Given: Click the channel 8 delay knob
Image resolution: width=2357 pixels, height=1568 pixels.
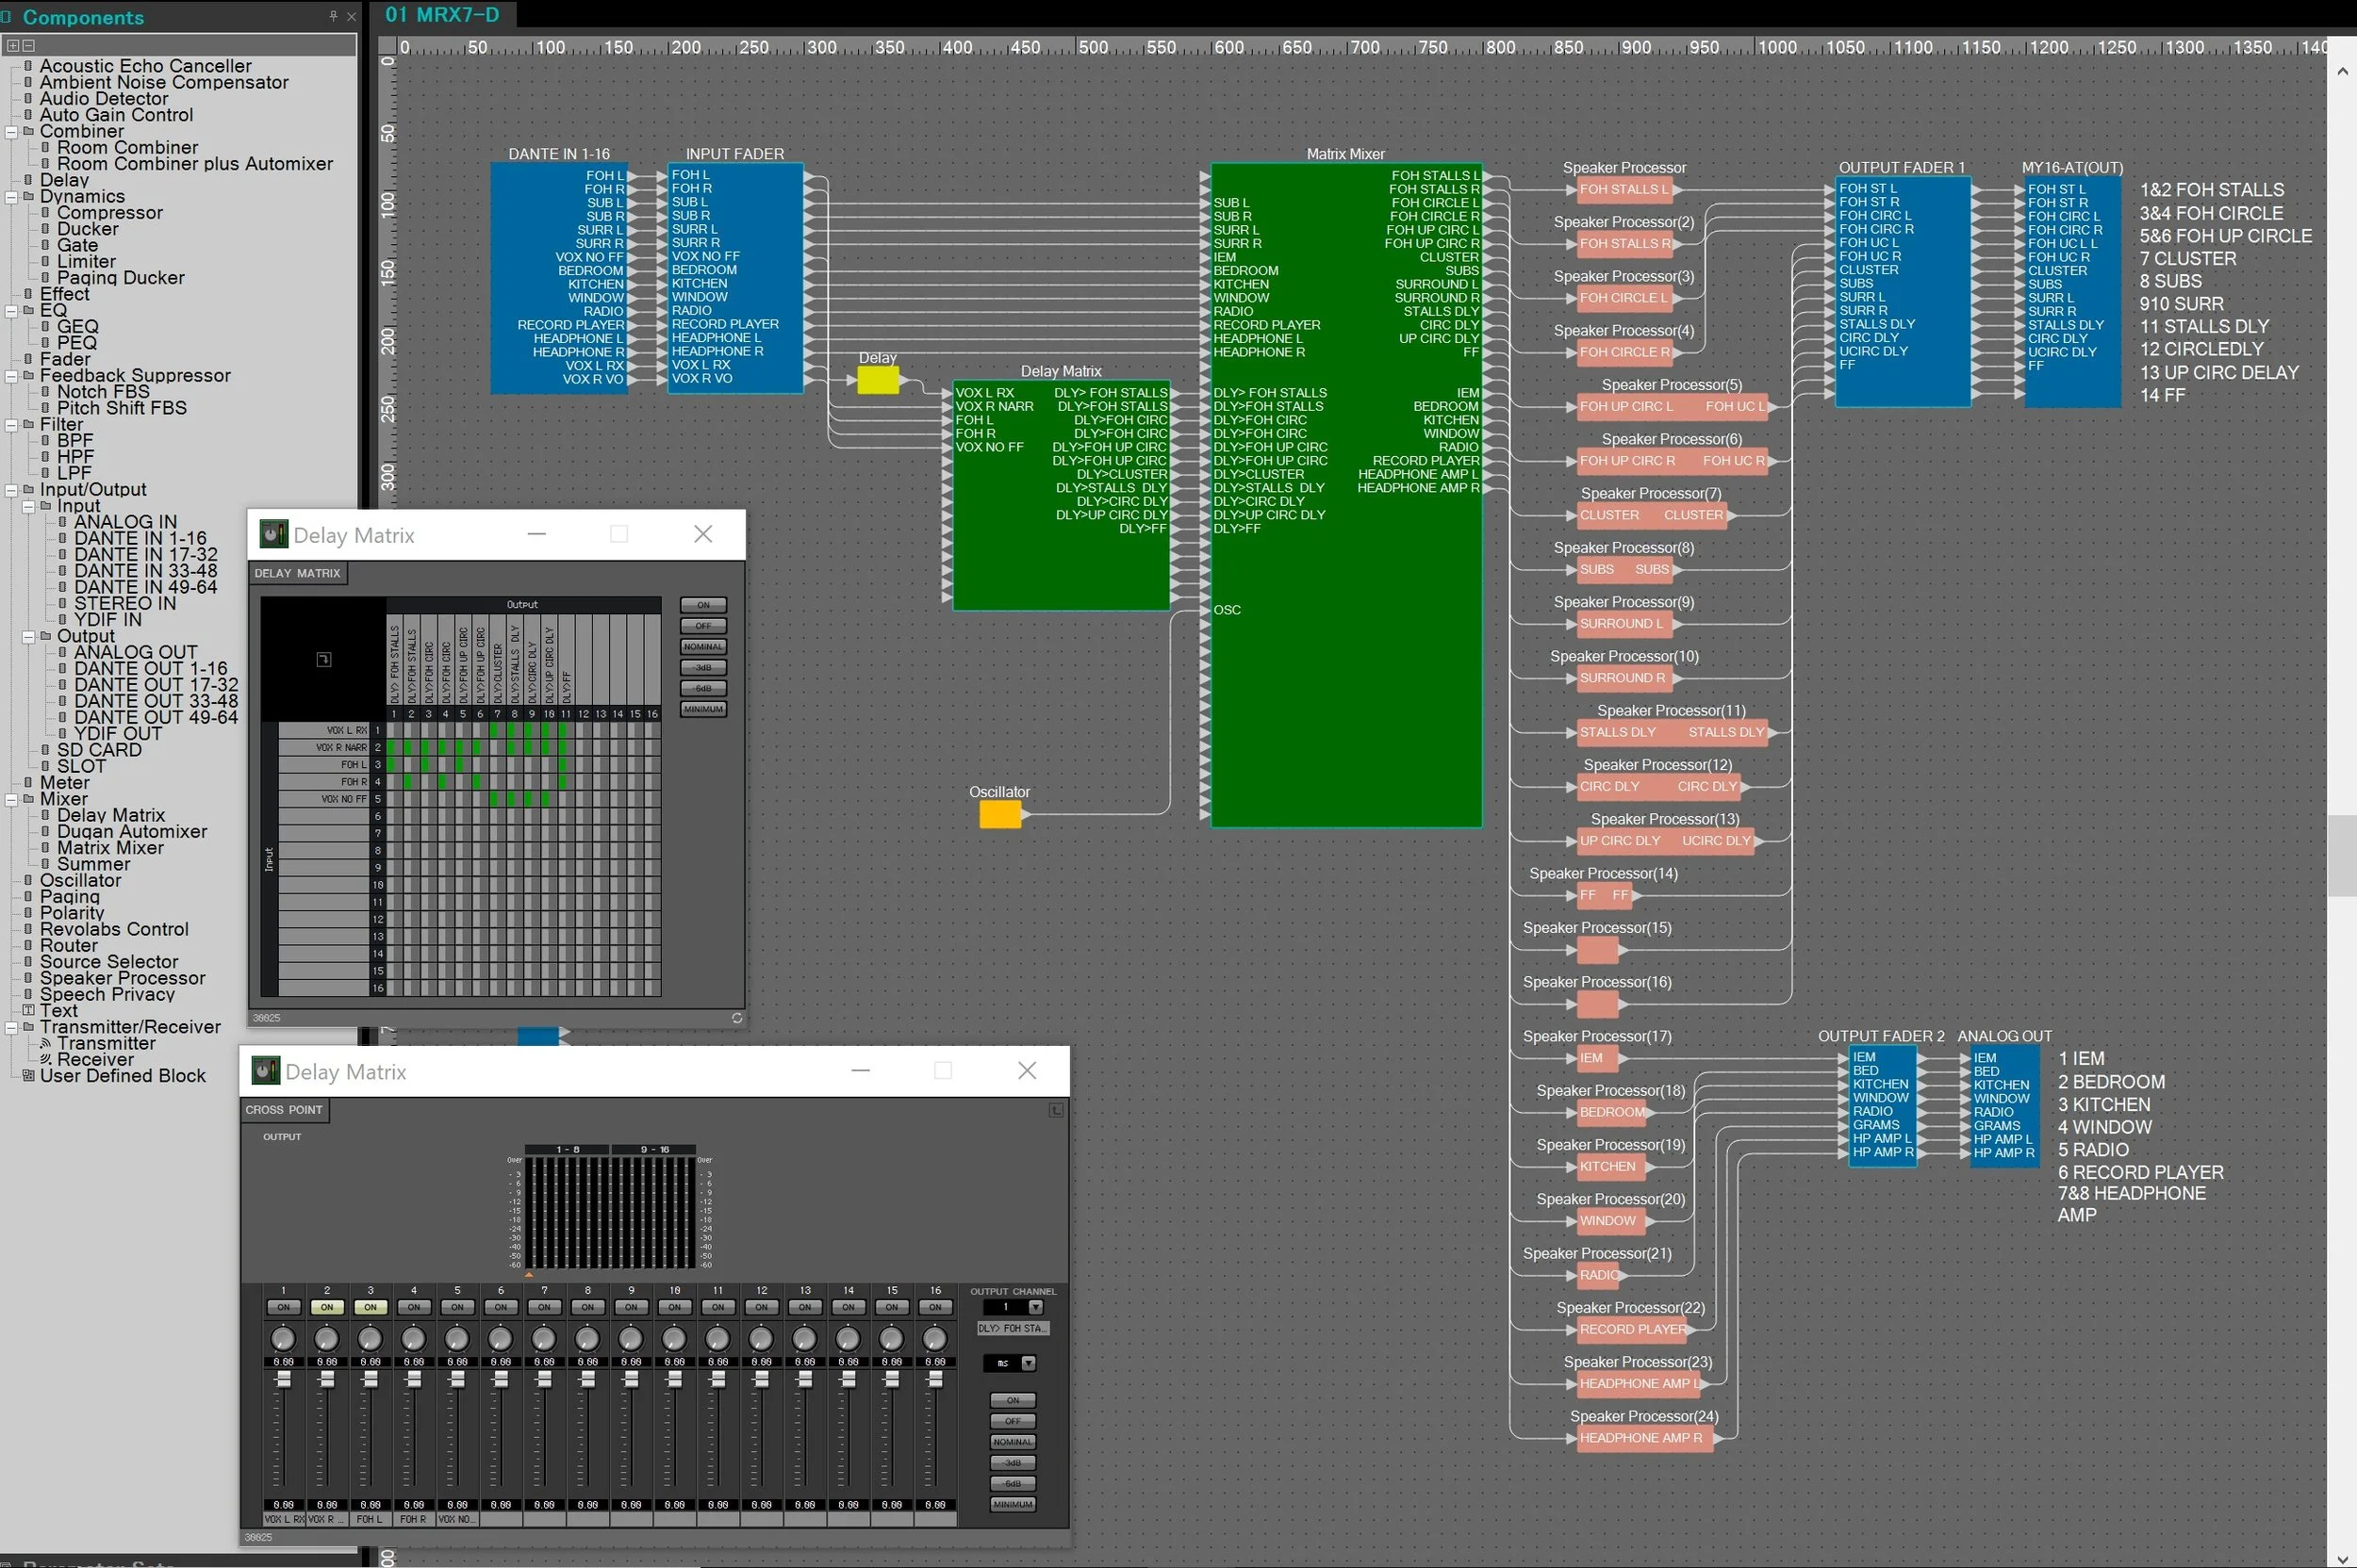Looking at the screenshot, I should [x=587, y=1338].
